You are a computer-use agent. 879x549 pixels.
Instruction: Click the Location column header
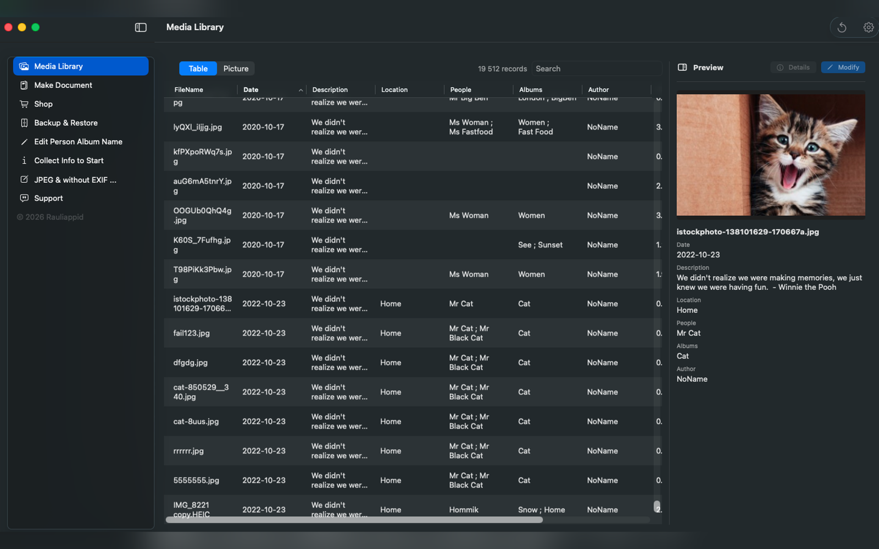[x=410, y=89]
